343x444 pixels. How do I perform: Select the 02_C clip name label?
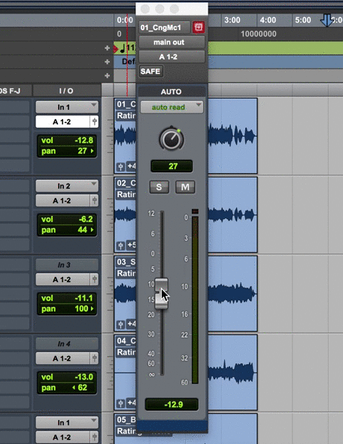coord(126,183)
